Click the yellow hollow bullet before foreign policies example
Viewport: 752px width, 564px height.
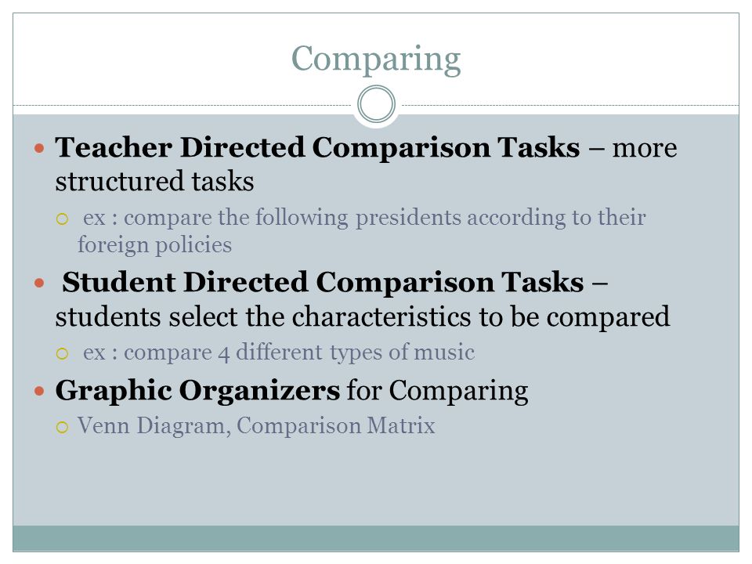point(63,219)
